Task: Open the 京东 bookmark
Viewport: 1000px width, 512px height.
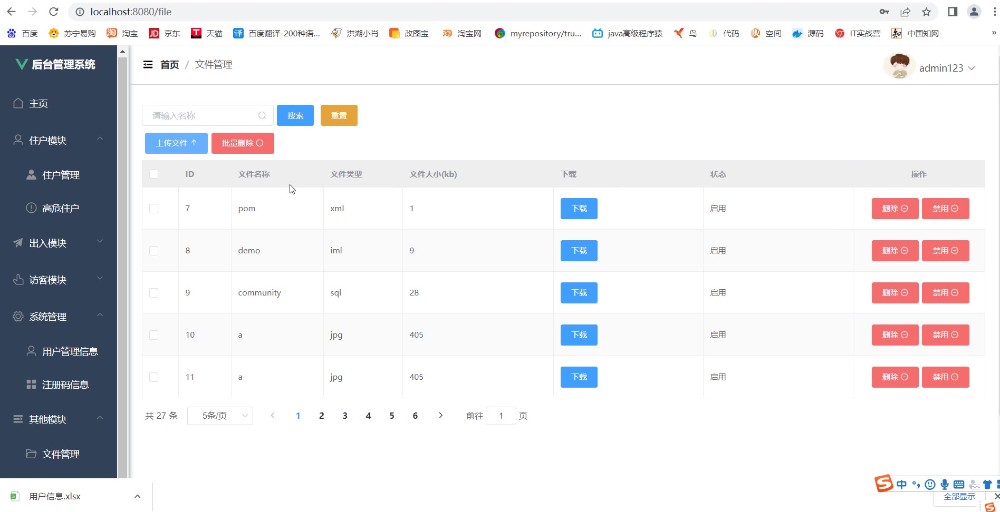Action: [165, 33]
